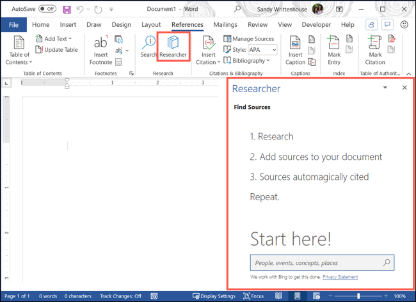Click the Researcher button
The height and width of the screenshot is (302, 416).
[x=173, y=47]
